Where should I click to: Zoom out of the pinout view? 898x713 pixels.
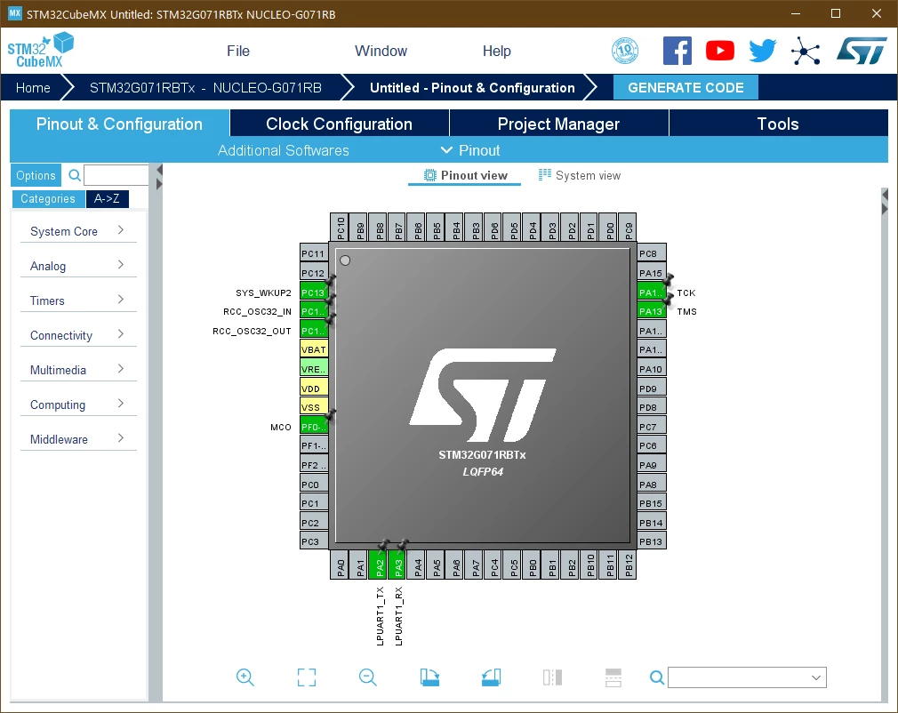pos(368,677)
